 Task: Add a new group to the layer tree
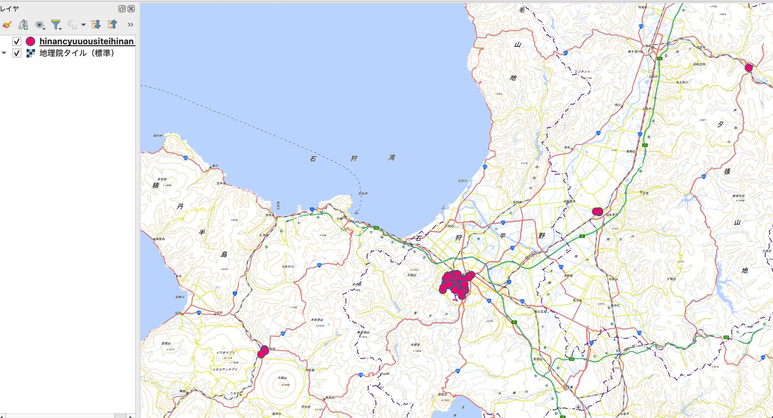click(23, 25)
